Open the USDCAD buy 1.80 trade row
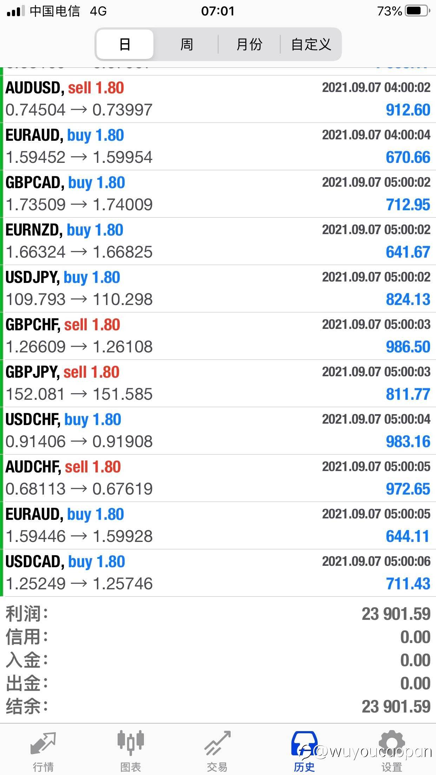Screen dimensions: 436x775 click(218, 573)
